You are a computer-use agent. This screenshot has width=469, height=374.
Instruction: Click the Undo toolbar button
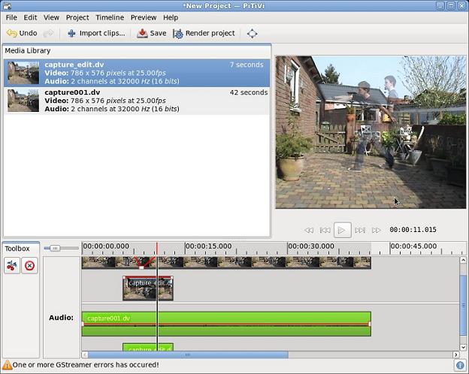(x=22, y=33)
